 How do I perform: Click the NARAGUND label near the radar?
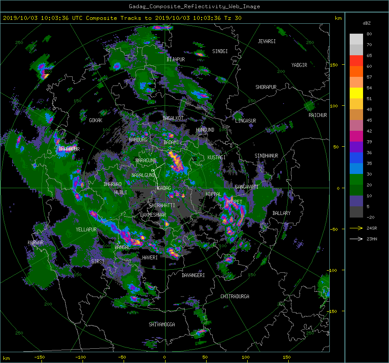coord(146,161)
